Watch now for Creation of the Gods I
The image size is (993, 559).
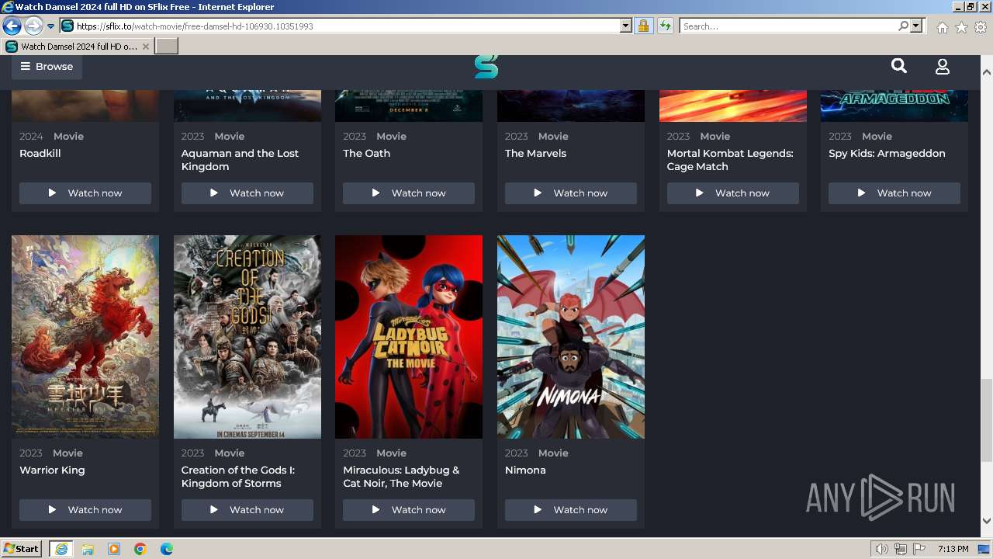[247, 509]
